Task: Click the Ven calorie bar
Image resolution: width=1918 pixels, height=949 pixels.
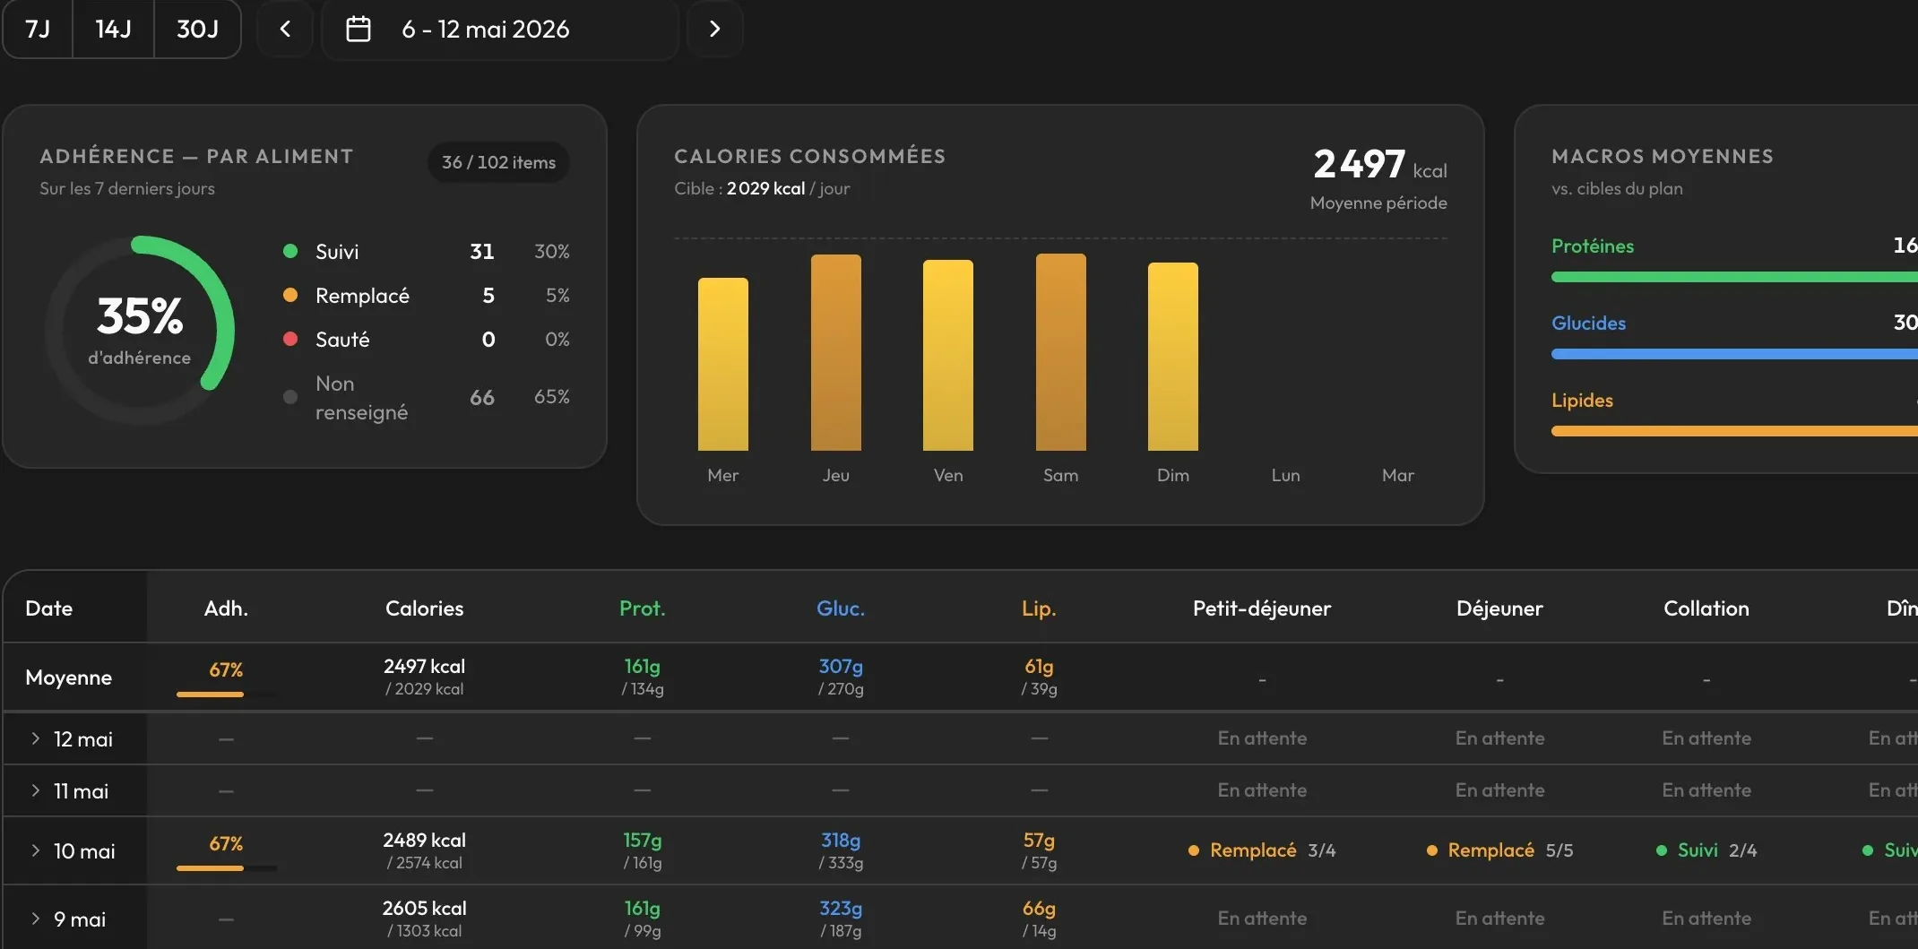Action: pyautogui.click(x=948, y=355)
